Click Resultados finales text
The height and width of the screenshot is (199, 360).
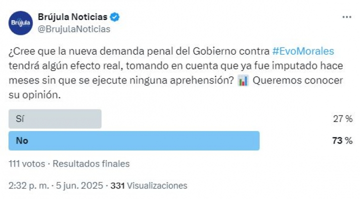pos(91,163)
